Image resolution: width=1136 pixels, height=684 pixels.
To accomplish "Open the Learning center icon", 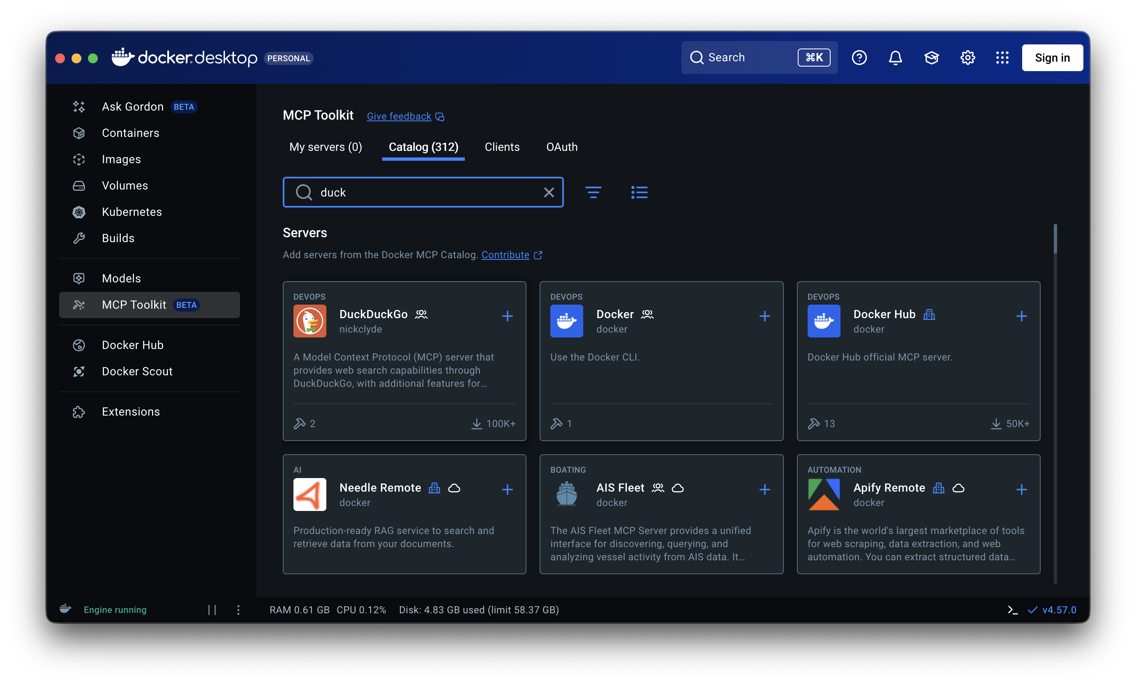I will coord(931,58).
